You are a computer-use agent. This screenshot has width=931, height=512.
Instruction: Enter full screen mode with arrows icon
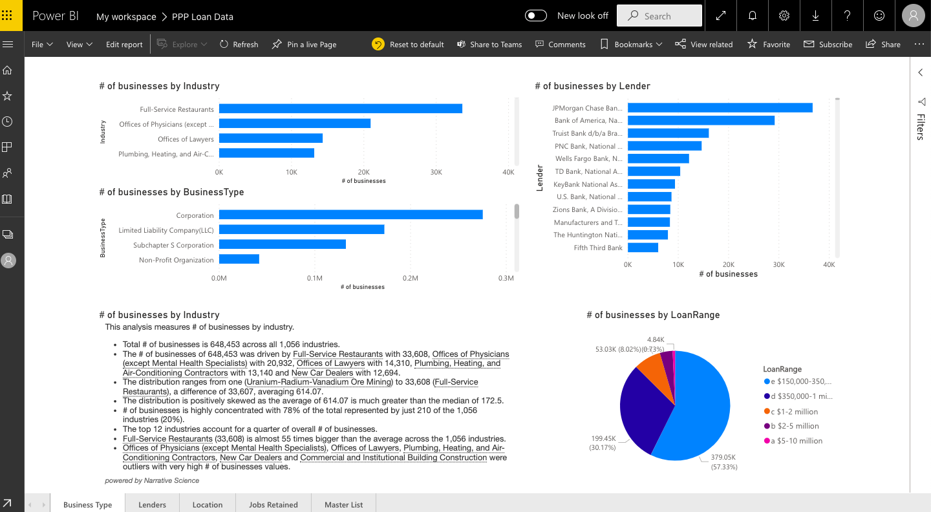[x=721, y=16]
